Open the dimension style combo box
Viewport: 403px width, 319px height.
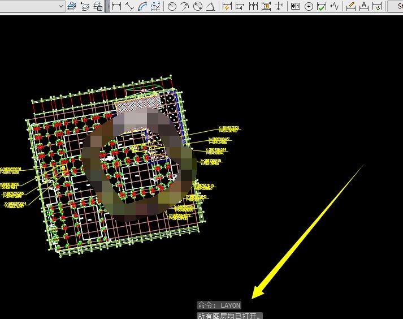[396, 7]
